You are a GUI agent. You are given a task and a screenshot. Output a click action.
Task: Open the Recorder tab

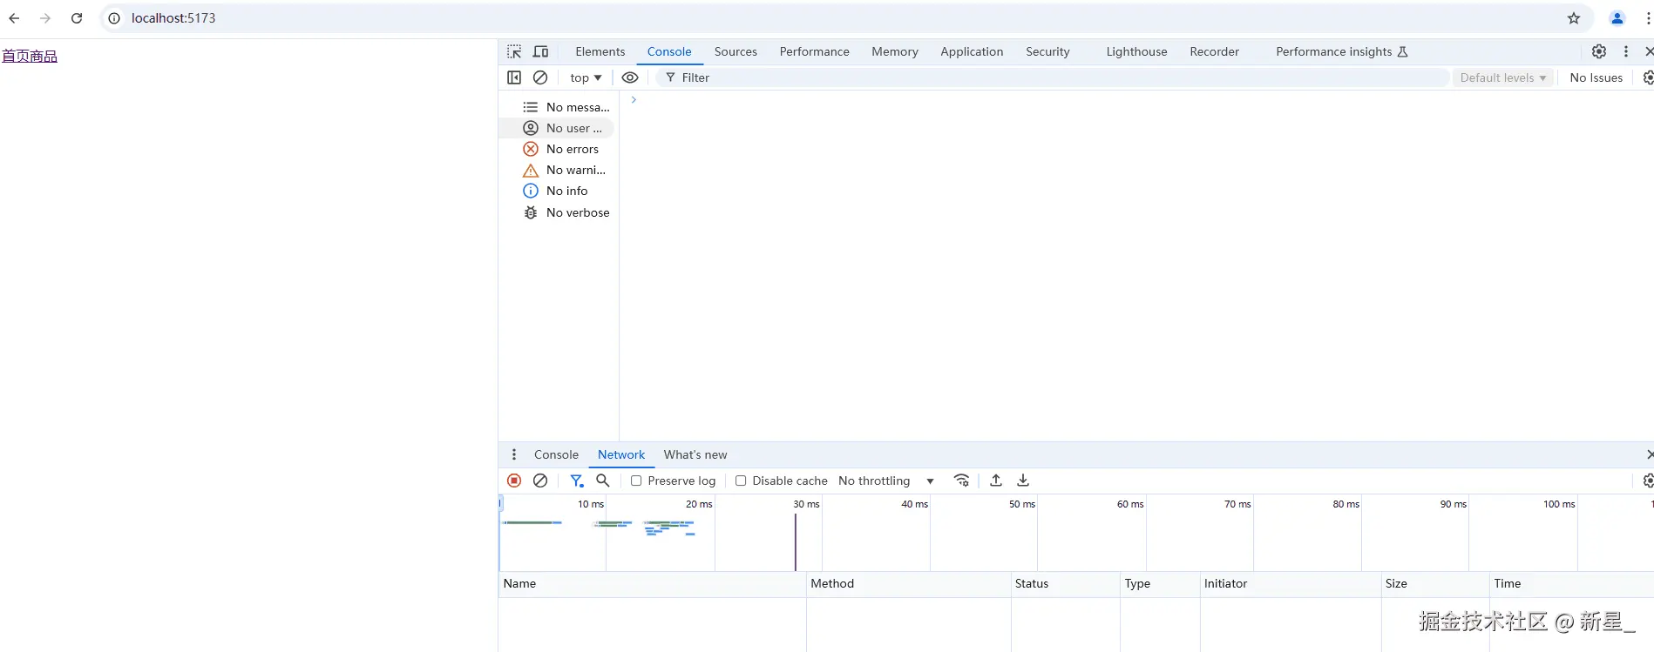[1214, 51]
